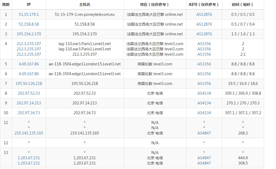The height and width of the screenshot is (169, 276).
Task: Click IP link 202.97.34.73 in hop 10
Action: (29, 113)
